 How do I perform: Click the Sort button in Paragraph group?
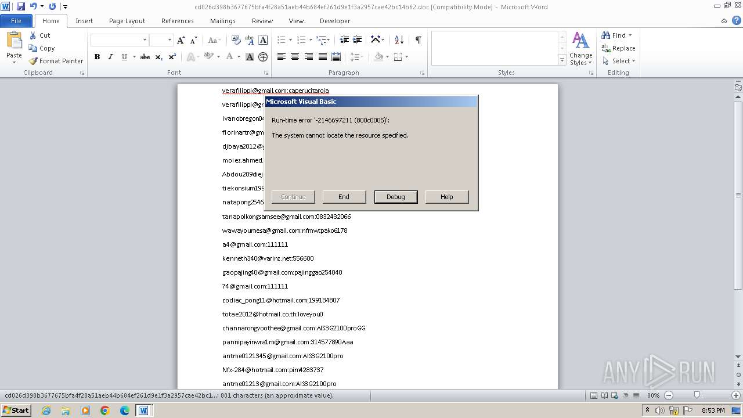click(399, 40)
